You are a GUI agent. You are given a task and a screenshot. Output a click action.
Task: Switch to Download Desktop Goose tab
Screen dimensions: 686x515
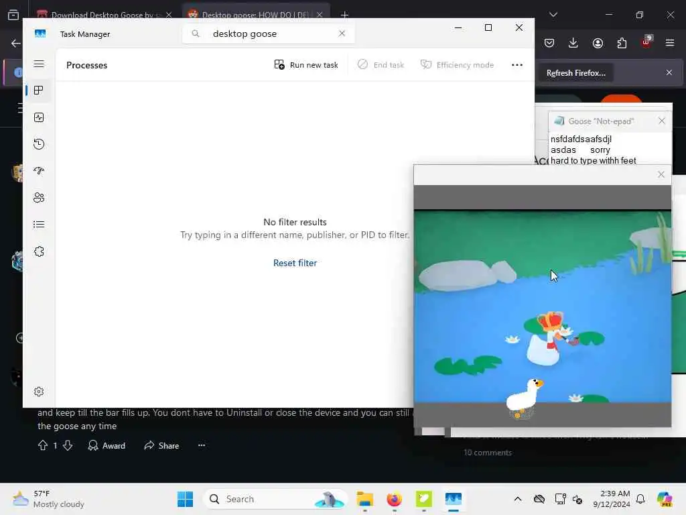(102, 15)
